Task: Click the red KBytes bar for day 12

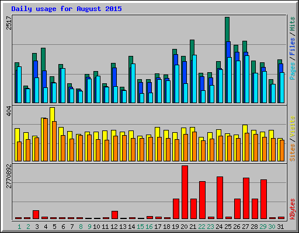Action: point(114,215)
